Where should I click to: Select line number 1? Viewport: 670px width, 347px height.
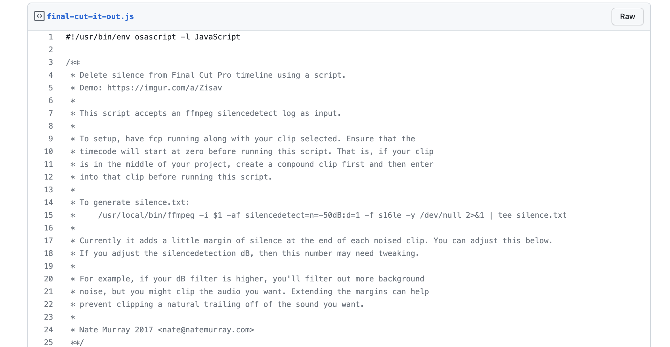(x=51, y=37)
